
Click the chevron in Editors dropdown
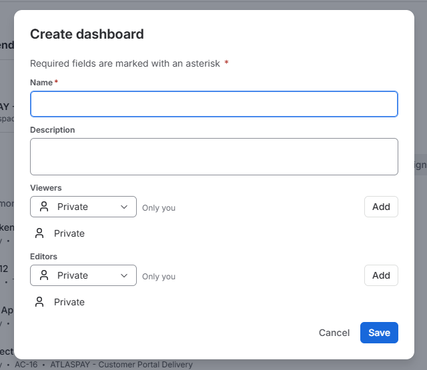(124, 275)
